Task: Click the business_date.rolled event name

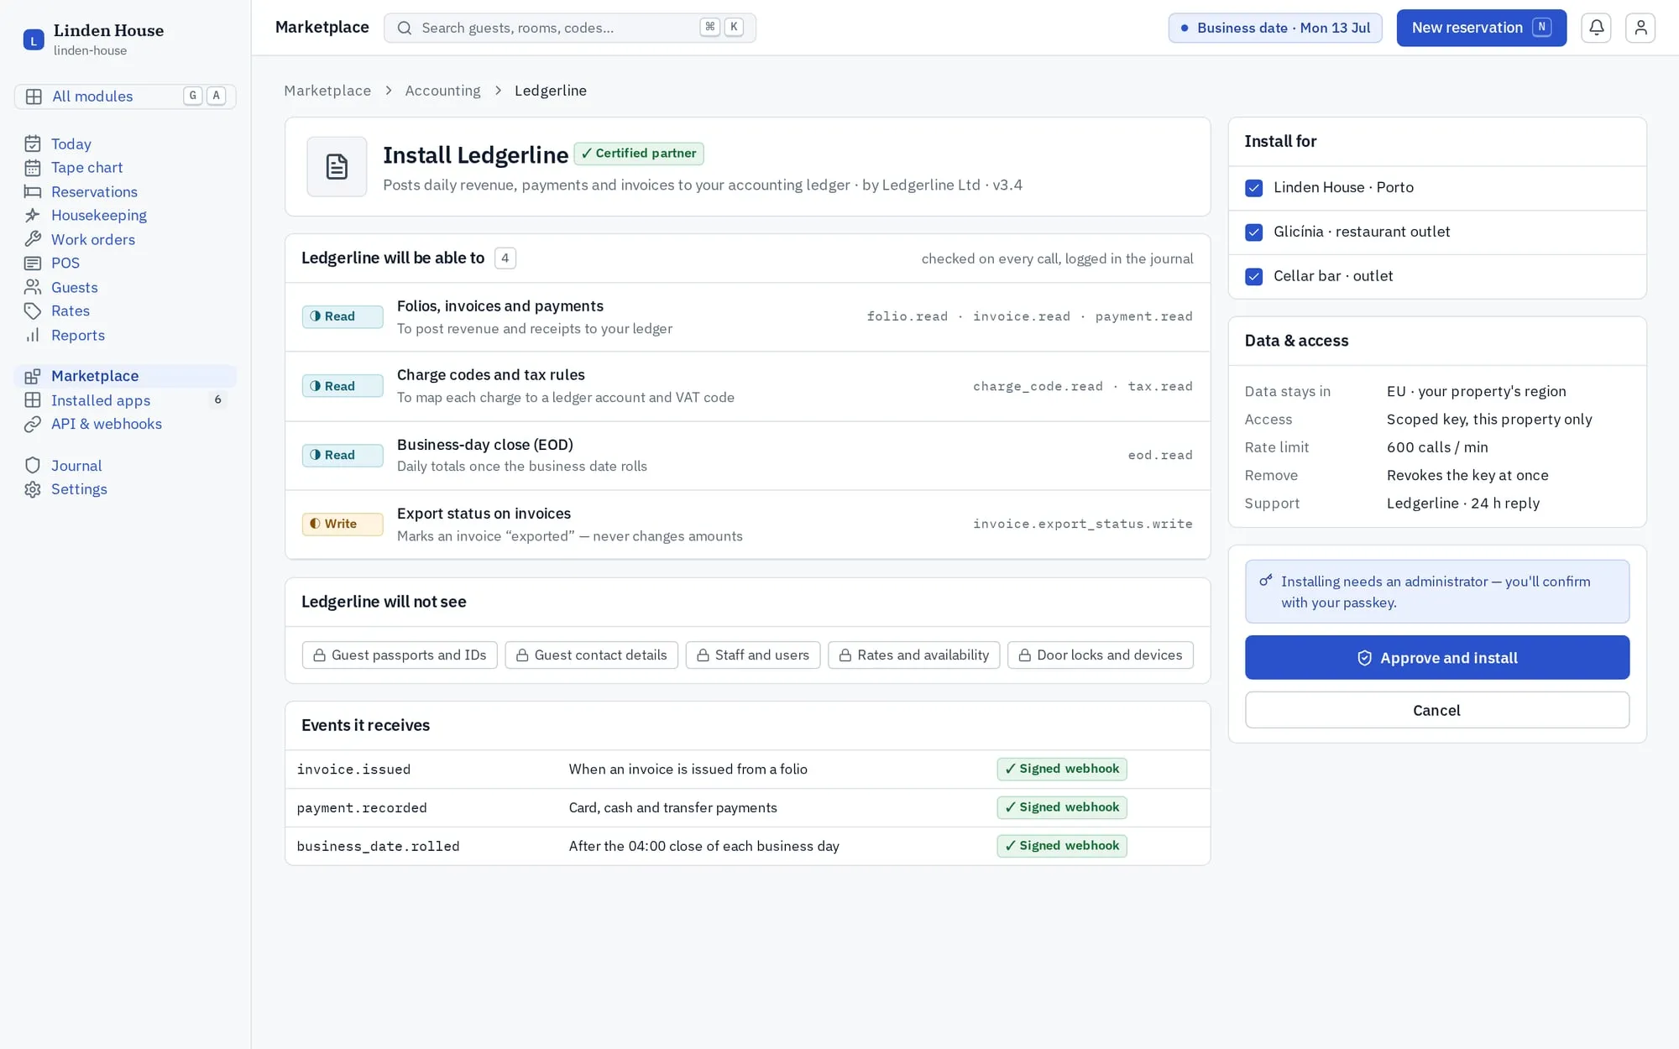Action: click(x=378, y=847)
